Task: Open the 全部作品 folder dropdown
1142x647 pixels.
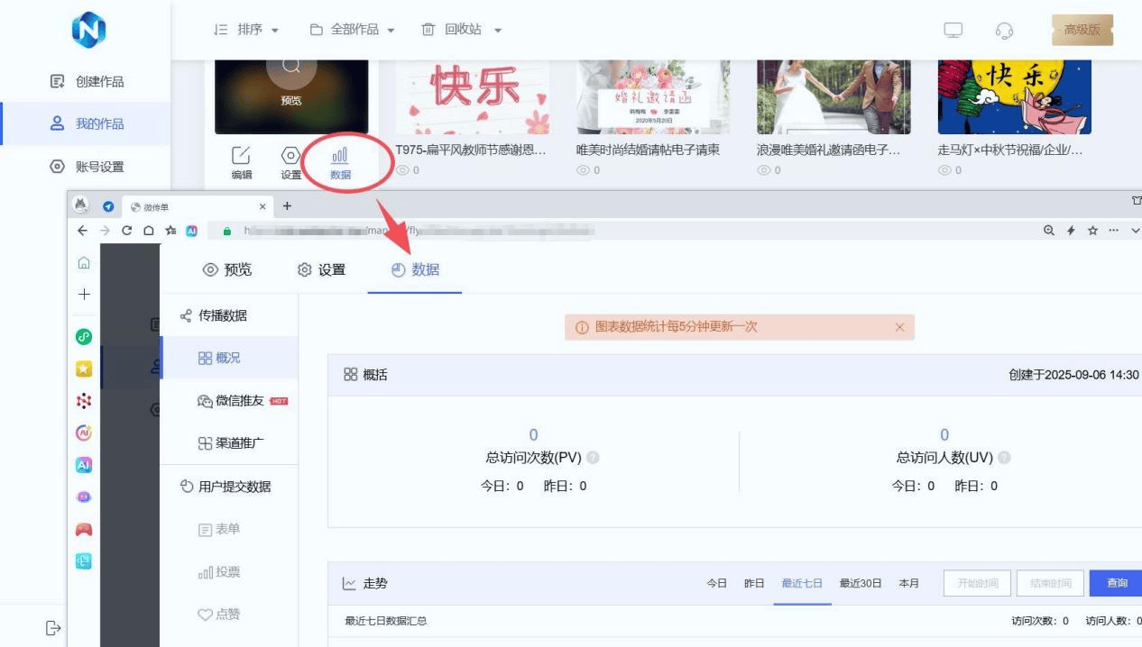Action: click(353, 30)
